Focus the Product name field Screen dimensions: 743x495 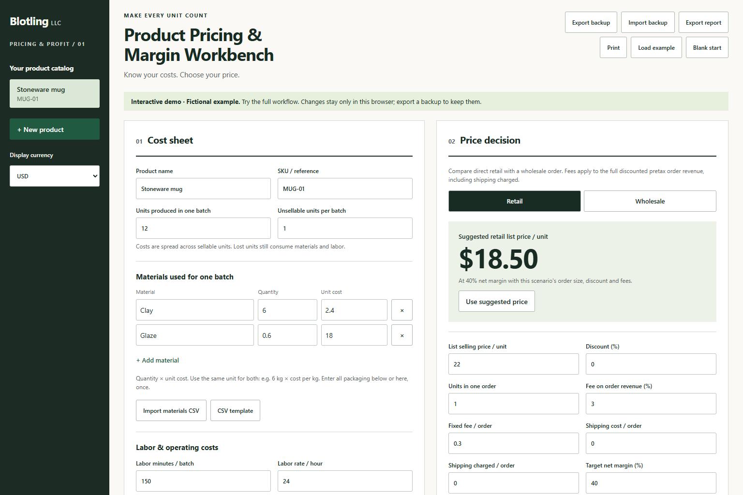pyautogui.click(x=203, y=189)
